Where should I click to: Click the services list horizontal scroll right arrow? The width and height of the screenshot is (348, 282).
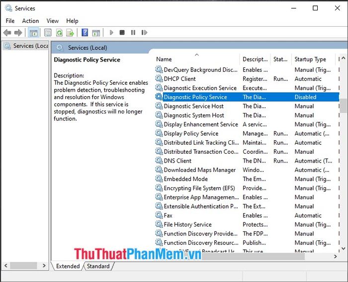coord(336,256)
